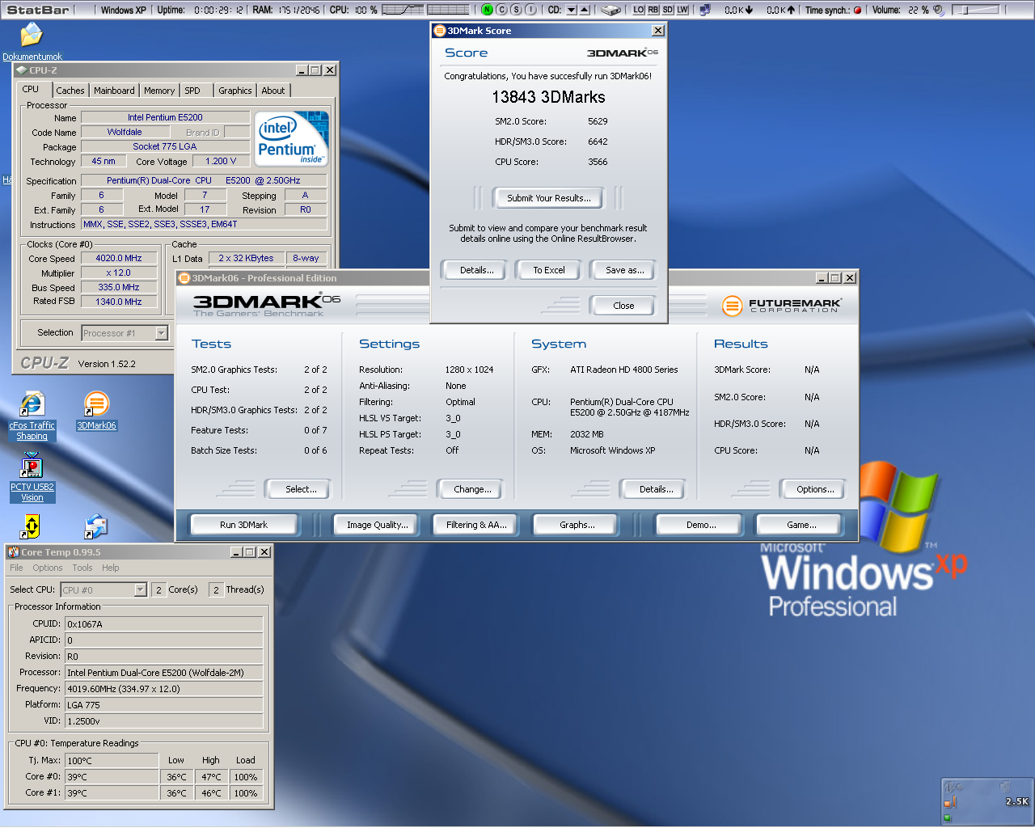Image resolution: width=1035 pixels, height=828 pixels.
Task: Click the Futuremark Corporation logo
Action: (781, 306)
